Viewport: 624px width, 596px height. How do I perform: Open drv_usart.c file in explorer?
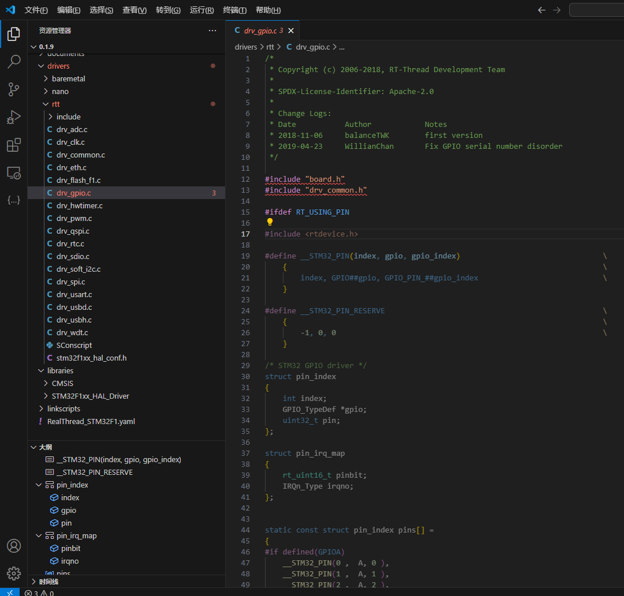[x=74, y=295]
